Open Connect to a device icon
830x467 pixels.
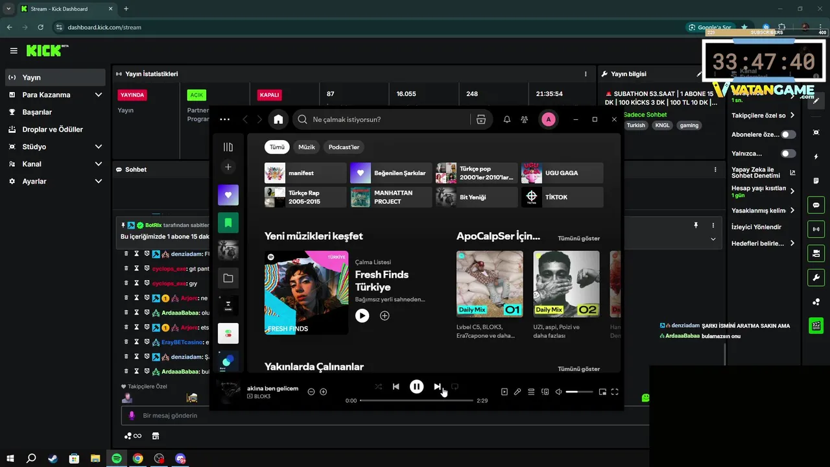(545, 392)
